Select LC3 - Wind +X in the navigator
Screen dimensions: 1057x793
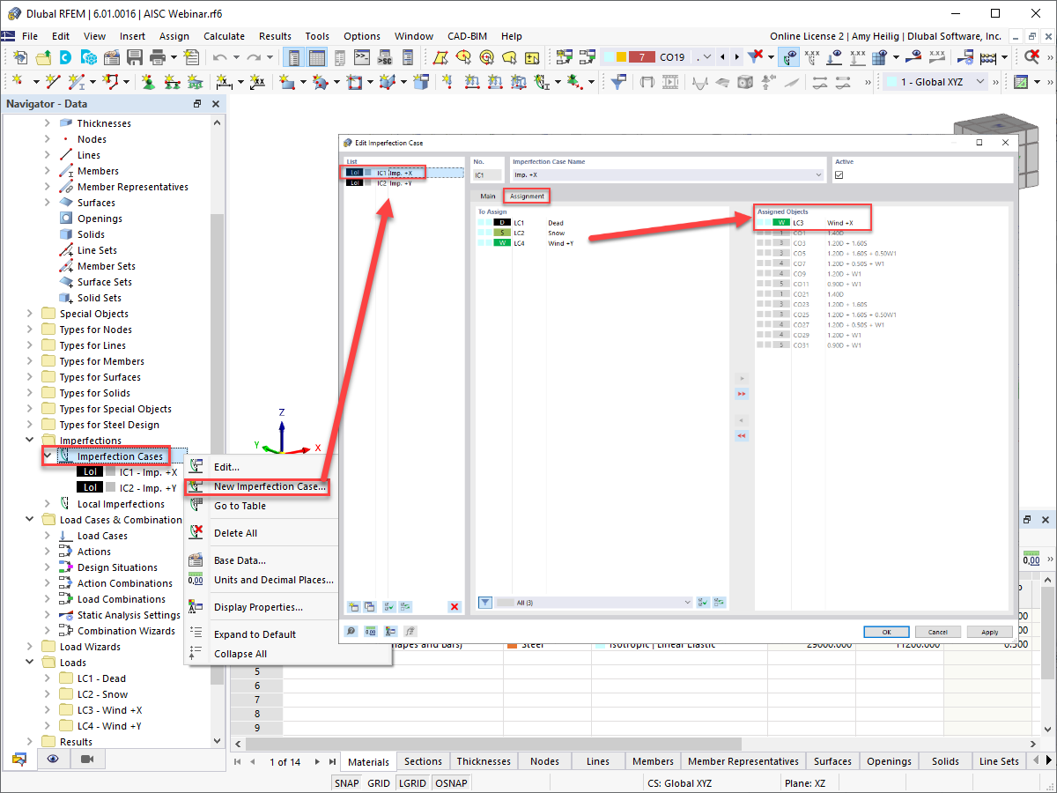click(x=109, y=710)
